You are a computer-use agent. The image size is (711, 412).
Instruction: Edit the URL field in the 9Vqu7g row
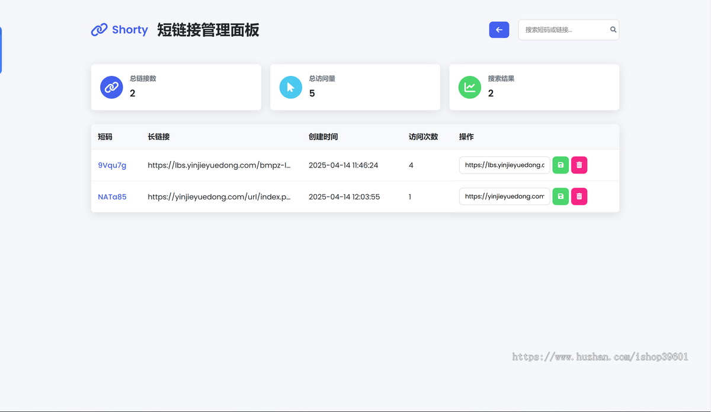pos(505,165)
